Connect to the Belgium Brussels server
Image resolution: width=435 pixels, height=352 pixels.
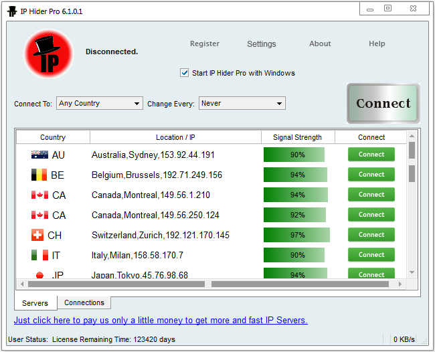371,175
